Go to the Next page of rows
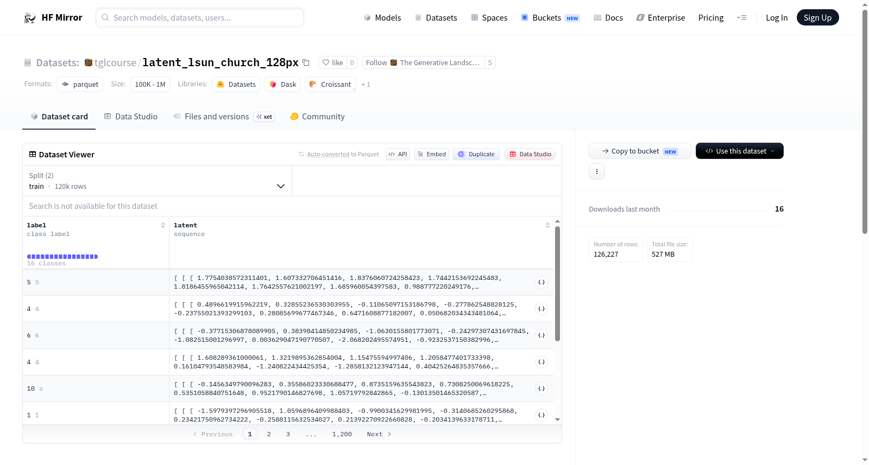Image resolution: width=869 pixels, height=465 pixels. point(379,434)
